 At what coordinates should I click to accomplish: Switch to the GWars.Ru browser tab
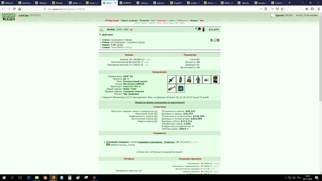(x=8, y=3)
